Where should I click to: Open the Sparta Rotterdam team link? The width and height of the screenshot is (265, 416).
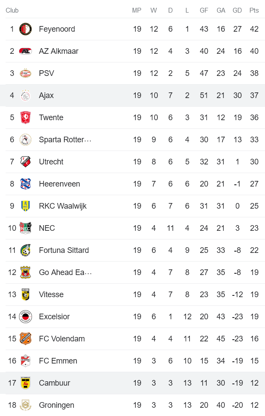pyautogui.click(x=65, y=140)
